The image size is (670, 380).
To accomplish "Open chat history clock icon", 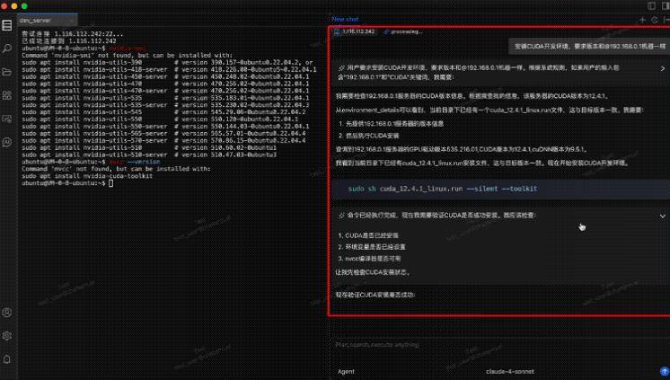I will pos(654,20).
